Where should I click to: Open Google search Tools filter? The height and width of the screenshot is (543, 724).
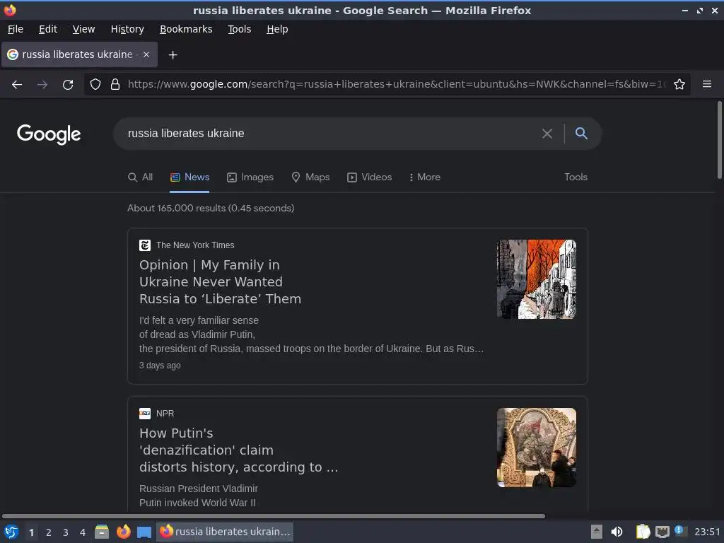576,177
